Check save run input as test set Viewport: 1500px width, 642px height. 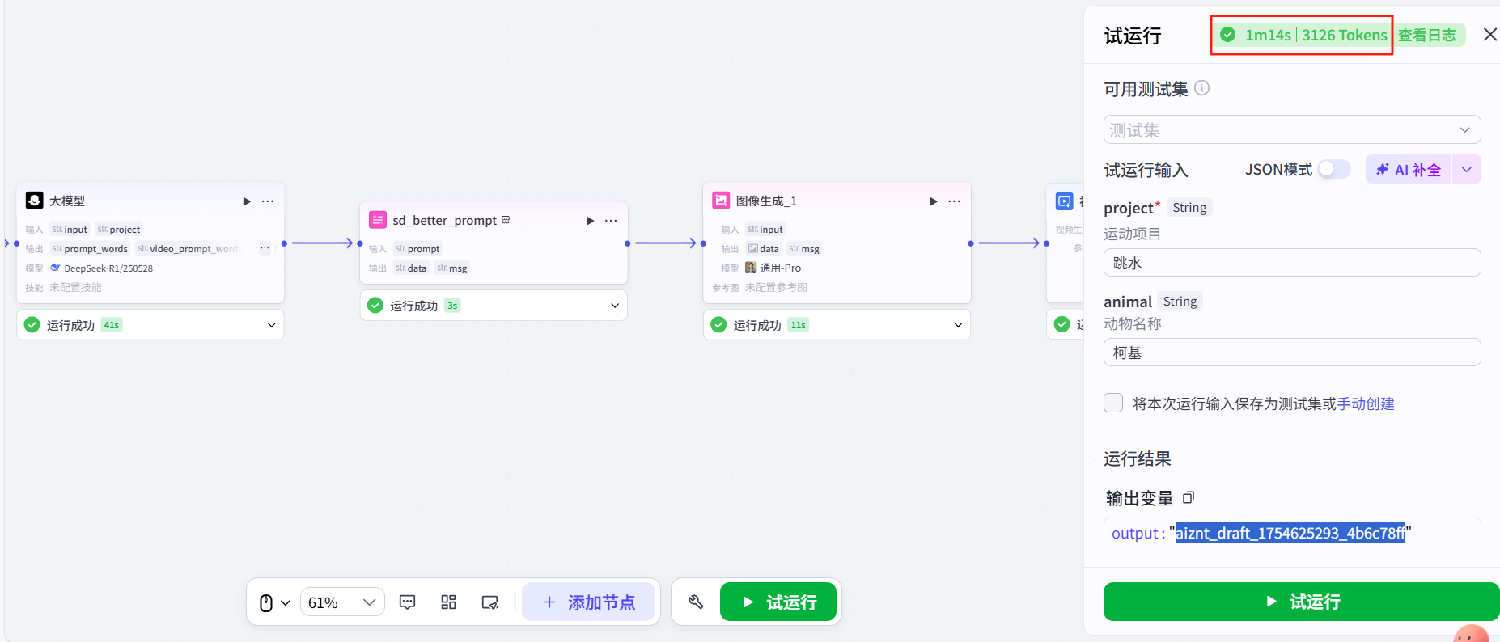click(x=1113, y=403)
